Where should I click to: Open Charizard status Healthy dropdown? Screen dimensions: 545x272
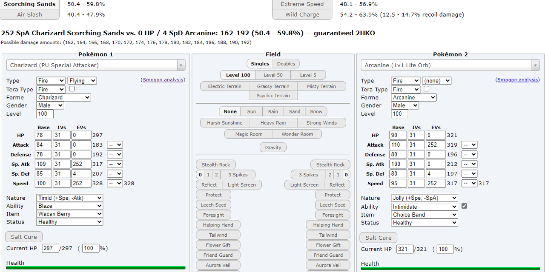coord(70,222)
